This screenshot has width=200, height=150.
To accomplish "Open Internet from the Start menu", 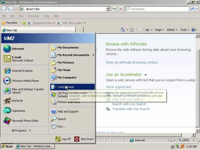I will pyautogui.click(x=25, y=49).
